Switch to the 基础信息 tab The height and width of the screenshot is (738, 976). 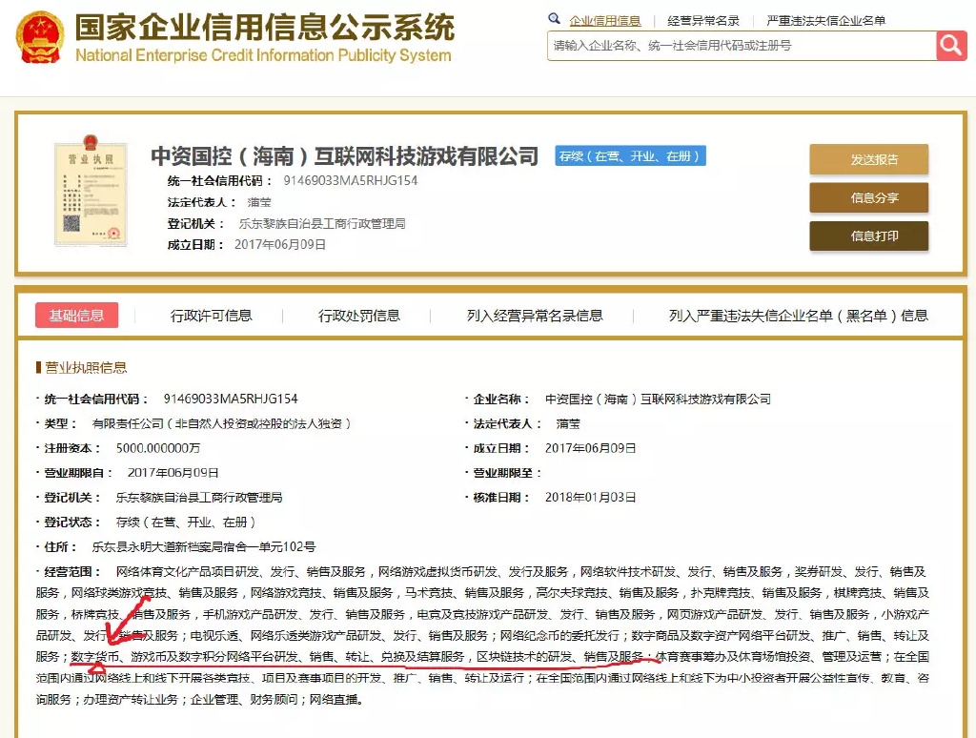pyautogui.click(x=76, y=316)
